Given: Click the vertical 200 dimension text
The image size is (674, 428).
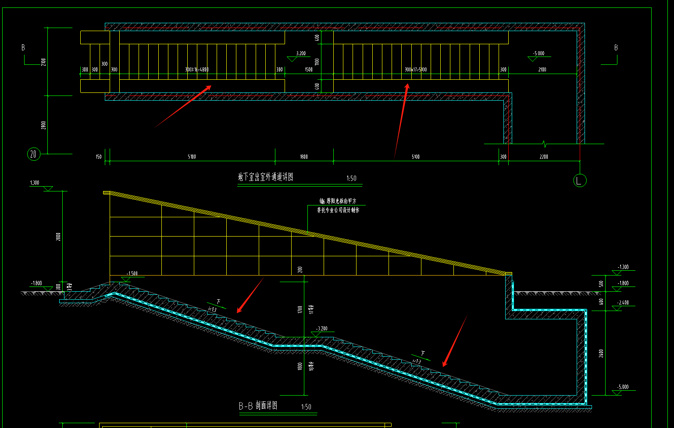Looking at the screenshot, I should (300, 269).
